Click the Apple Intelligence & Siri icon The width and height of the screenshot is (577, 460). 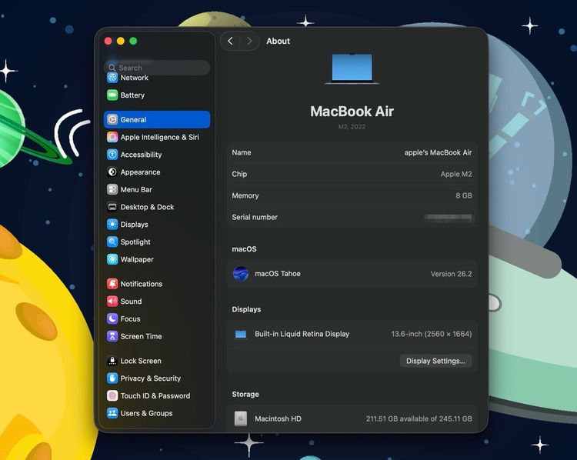[x=112, y=137]
